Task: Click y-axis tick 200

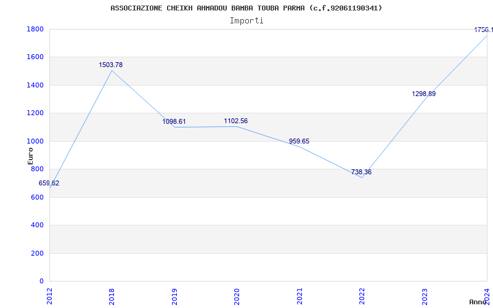Action: [37, 253]
